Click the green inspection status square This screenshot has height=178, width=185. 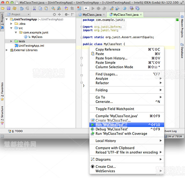point(177,20)
